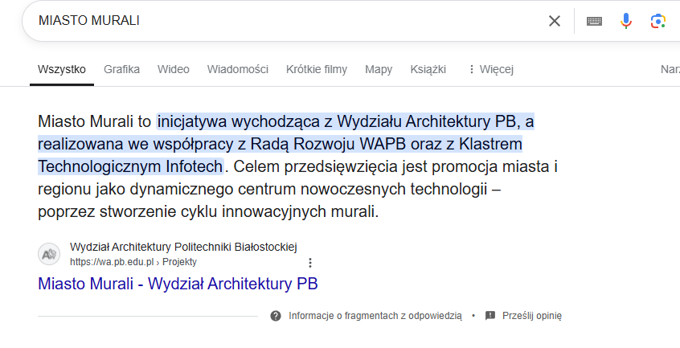Switch to the Wideo tab

click(174, 69)
